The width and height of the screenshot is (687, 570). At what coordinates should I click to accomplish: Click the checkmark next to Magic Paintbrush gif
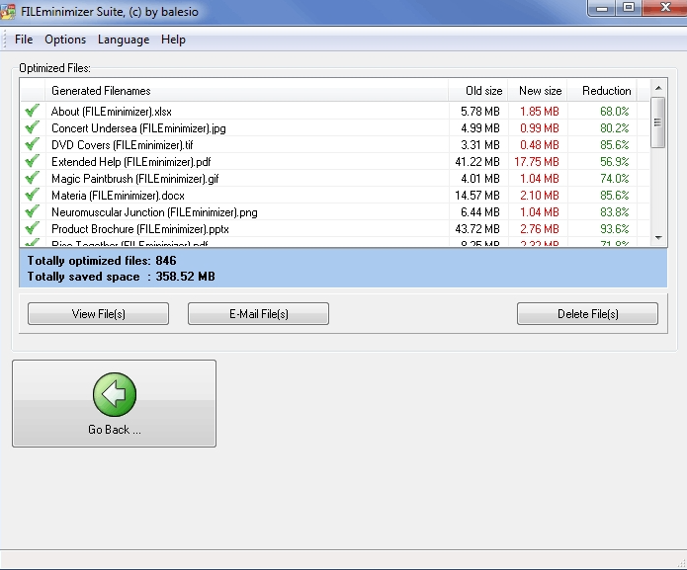33,179
